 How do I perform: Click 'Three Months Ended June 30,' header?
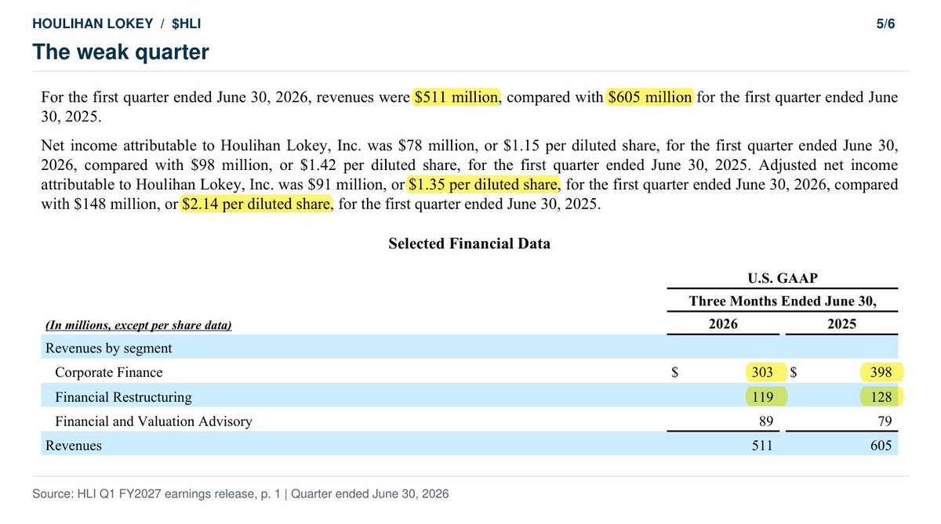tap(783, 301)
